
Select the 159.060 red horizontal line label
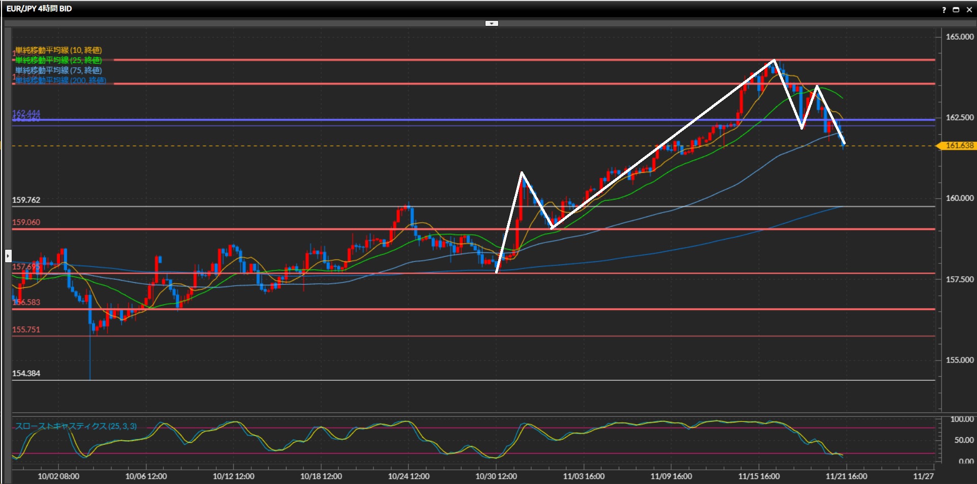point(26,223)
